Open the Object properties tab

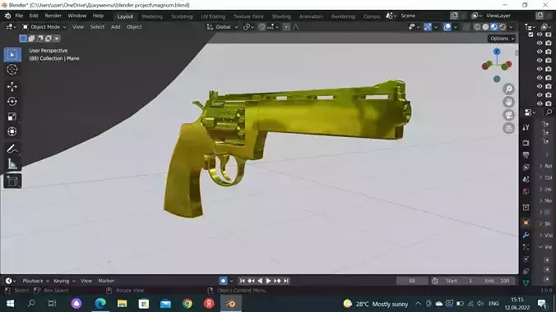point(526,223)
